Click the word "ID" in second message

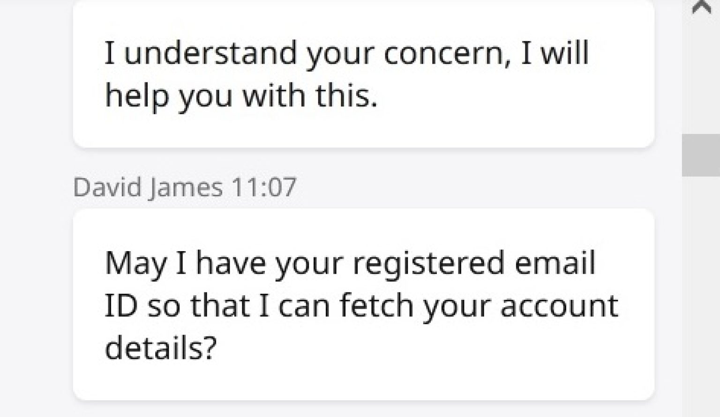(x=121, y=305)
